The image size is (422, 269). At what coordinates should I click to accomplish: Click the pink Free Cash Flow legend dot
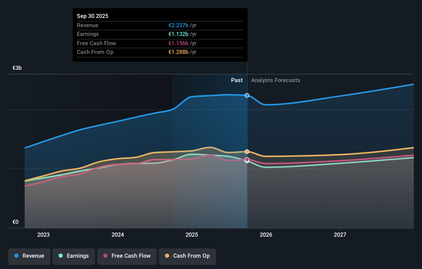[x=106, y=256]
